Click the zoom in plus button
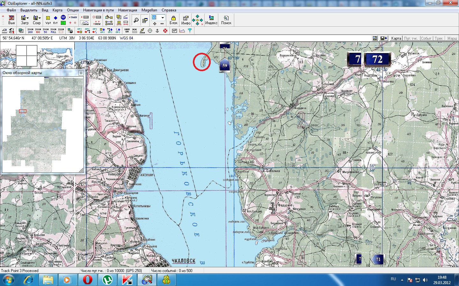Image resolution: width=459 pixels, height=286 pixels. tap(155, 24)
